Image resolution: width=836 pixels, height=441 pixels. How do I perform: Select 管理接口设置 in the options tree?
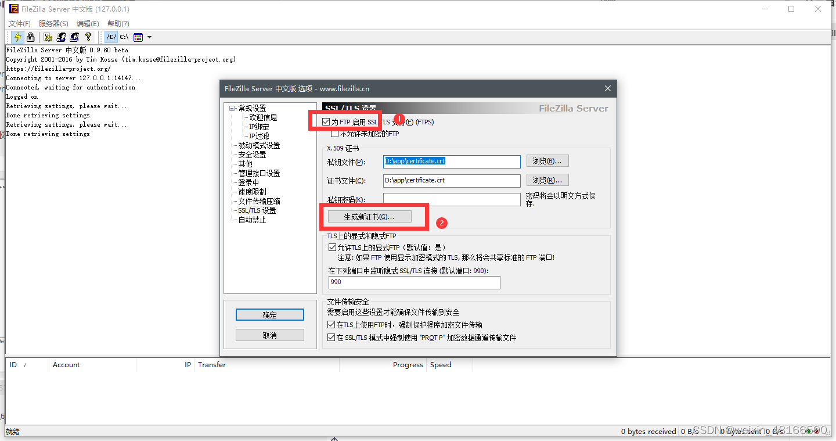pyautogui.click(x=259, y=173)
